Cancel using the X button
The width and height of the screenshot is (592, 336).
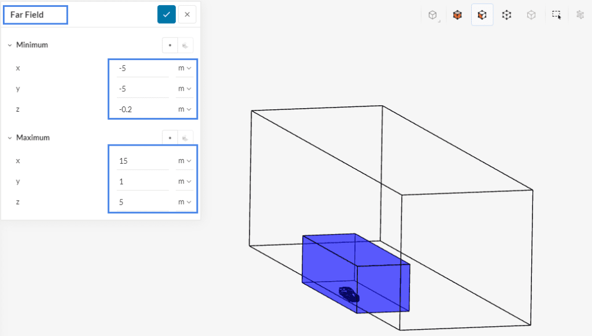click(x=187, y=14)
